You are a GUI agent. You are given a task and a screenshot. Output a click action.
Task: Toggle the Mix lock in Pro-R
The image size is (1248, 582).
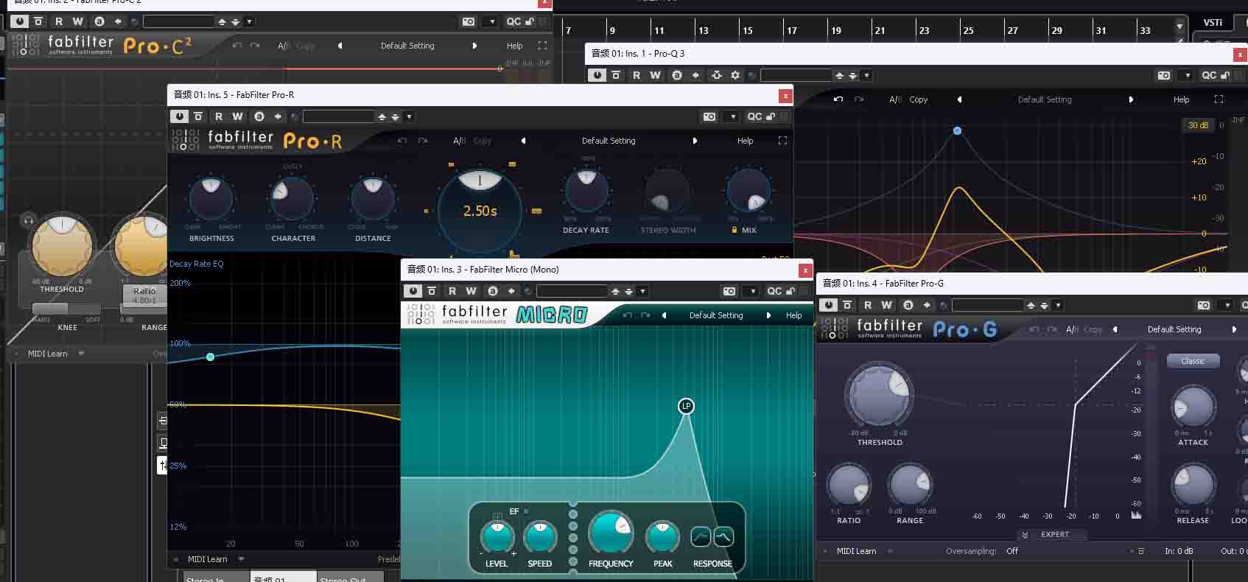coord(734,231)
